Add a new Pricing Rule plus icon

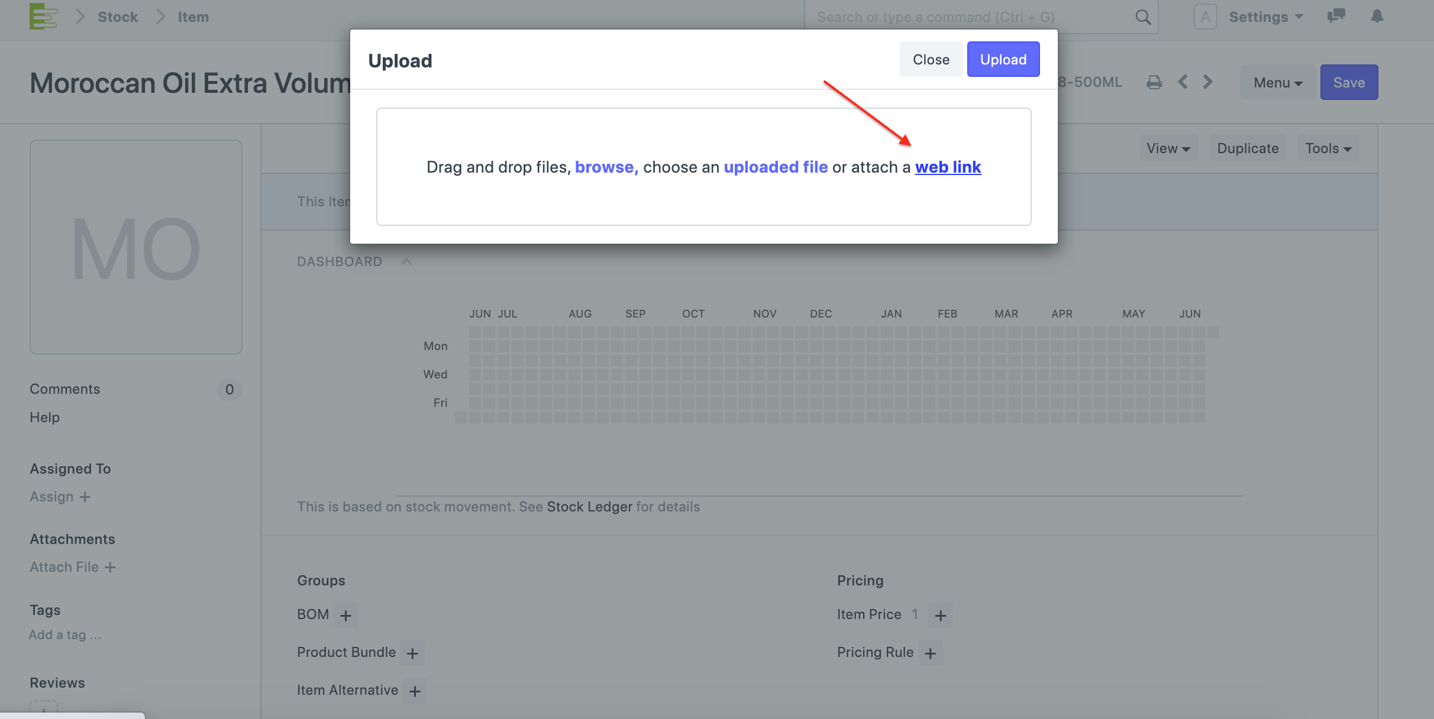(x=930, y=653)
